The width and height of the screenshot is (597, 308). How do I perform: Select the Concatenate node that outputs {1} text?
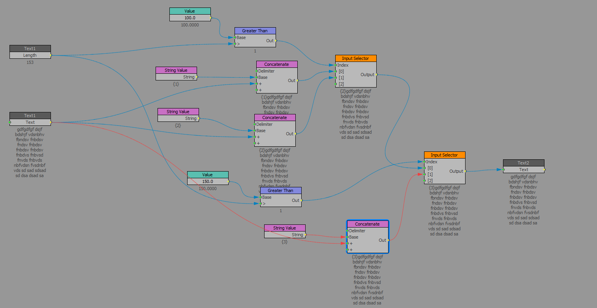[x=277, y=64]
